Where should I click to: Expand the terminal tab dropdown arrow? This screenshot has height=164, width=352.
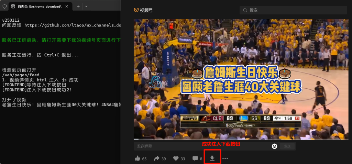(x=86, y=6)
